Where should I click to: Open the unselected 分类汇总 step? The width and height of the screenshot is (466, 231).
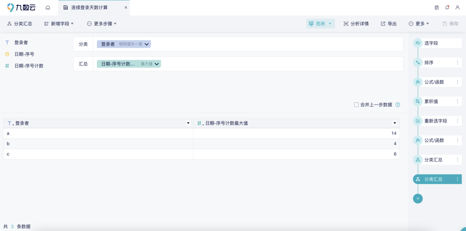pos(437,160)
